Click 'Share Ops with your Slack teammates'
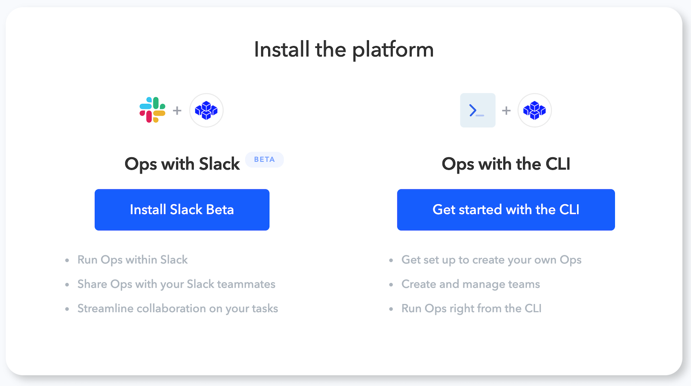Viewport: 691px width, 386px height. click(176, 284)
